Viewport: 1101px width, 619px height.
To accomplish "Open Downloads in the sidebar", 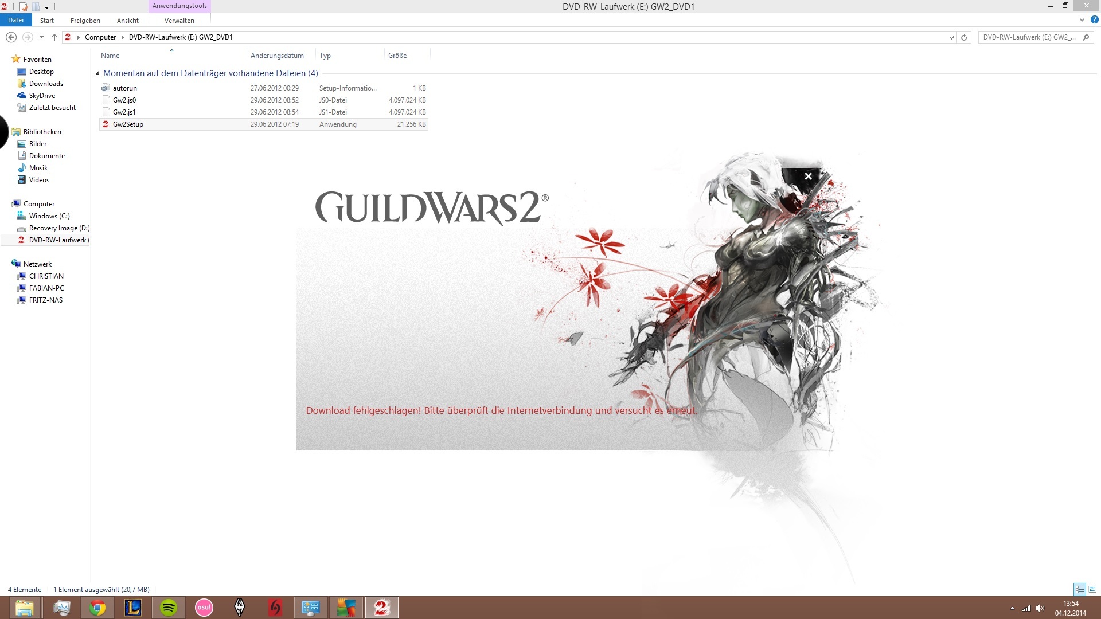I will (46, 84).
